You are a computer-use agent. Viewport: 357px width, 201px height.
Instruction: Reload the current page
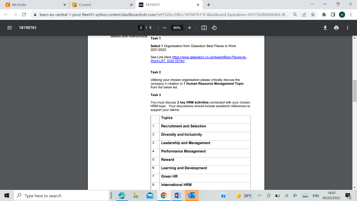24,15
